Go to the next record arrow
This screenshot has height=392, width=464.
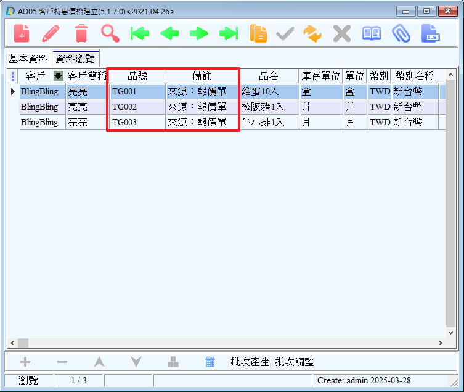199,33
